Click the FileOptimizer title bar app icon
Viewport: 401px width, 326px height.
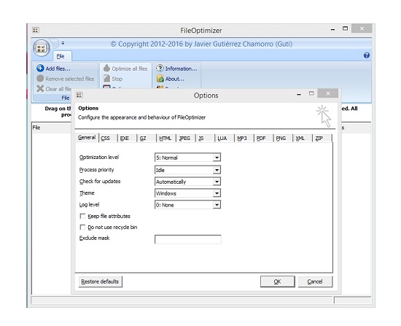coord(36,30)
